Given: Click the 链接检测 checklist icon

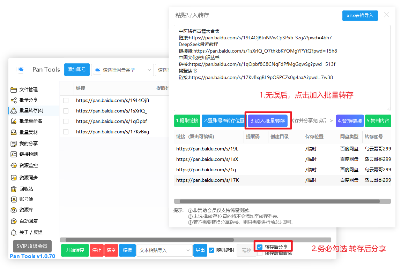Looking at the screenshot, I should click(14, 154).
